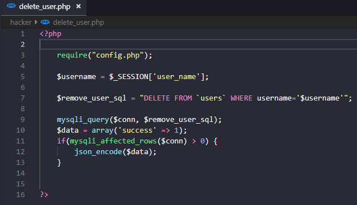Click line number 11 in gutter

click(20, 141)
